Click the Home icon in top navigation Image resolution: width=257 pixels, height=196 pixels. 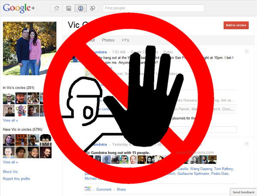pyautogui.click(x=57, y=8)
